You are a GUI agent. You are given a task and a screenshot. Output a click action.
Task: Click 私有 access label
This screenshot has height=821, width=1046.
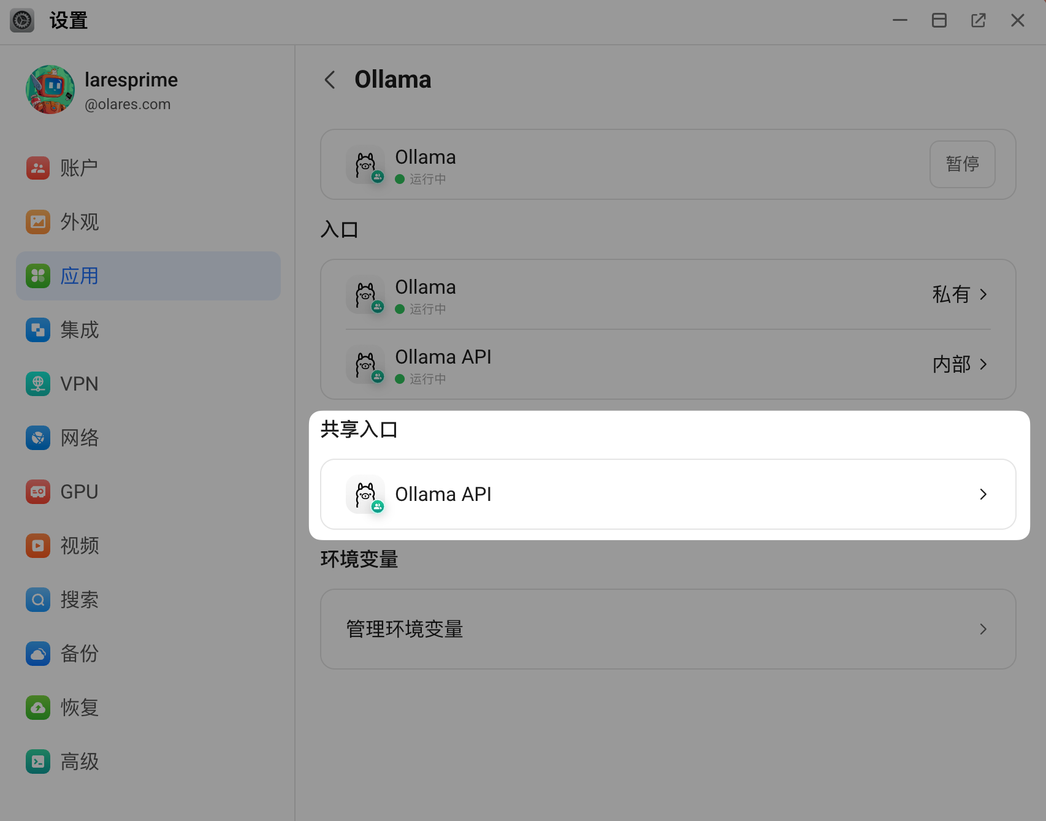click(951, 294)
